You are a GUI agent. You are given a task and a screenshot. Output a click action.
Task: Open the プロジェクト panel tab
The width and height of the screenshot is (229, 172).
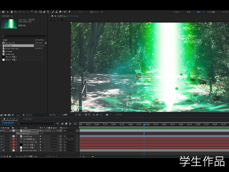(5, 16)
